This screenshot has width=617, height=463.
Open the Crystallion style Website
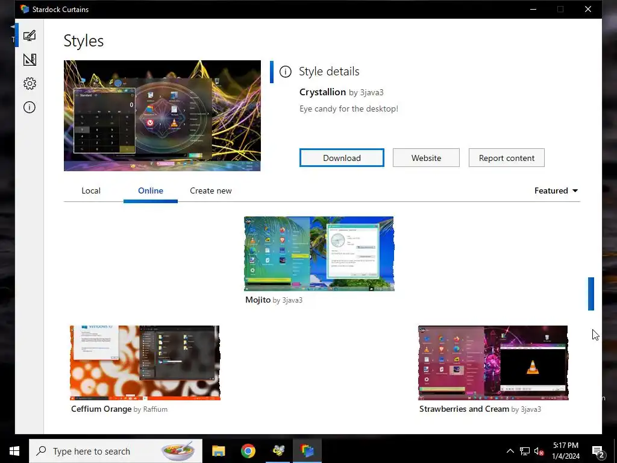click(426, 158)
